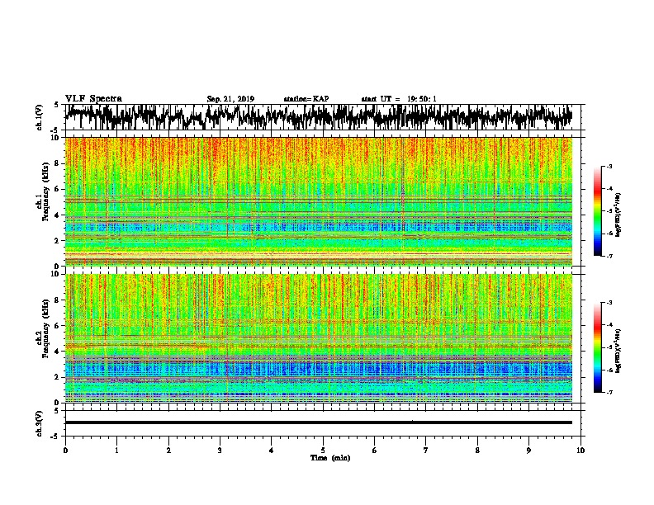Click the "8" kHz tick on ch.2 frequency axis

57,300
